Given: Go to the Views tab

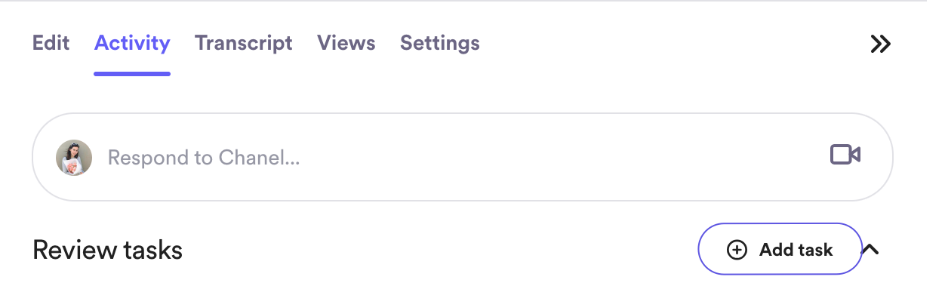Looking at the screenshot, I should [346, 43].
